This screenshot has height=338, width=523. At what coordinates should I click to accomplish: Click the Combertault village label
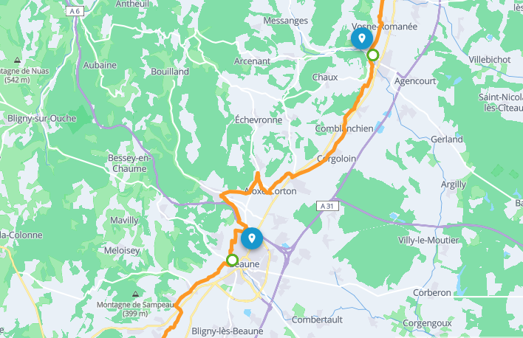317,320
